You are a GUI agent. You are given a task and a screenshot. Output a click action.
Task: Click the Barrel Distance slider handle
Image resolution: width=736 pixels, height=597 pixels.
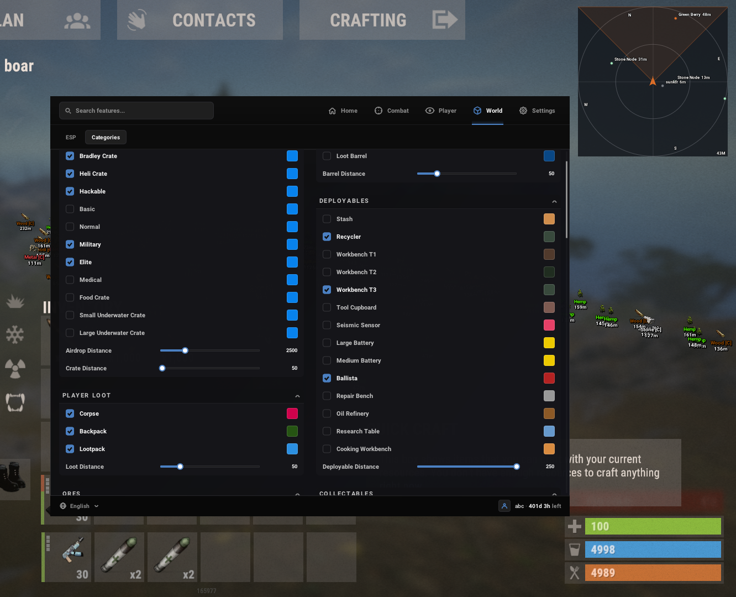[437, 174]
